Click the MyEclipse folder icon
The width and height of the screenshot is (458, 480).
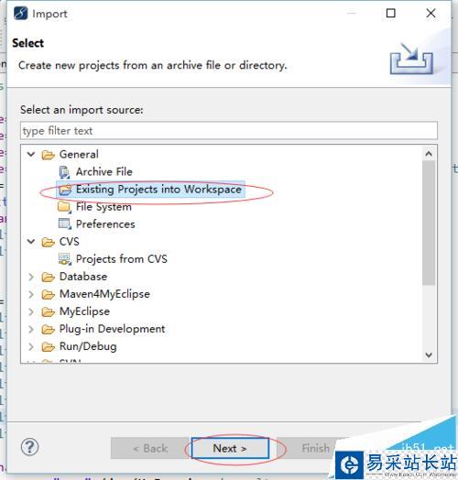pyautogui.click(x=48, y=311)
